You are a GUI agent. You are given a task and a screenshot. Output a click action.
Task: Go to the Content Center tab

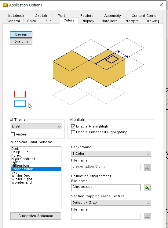coord(144,16)
